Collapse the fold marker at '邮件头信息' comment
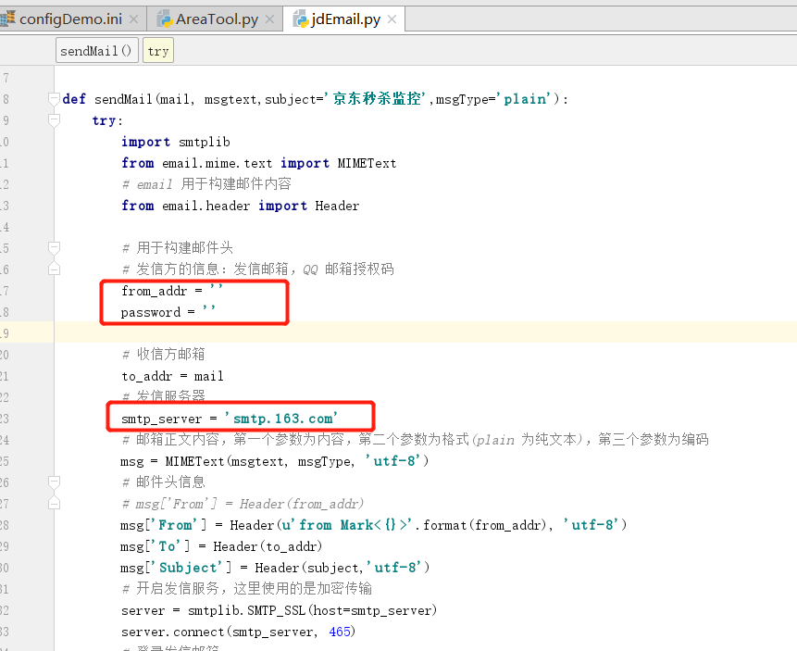Image resolution: width=797 pixels, height=651 pixels. pos(54,482)
